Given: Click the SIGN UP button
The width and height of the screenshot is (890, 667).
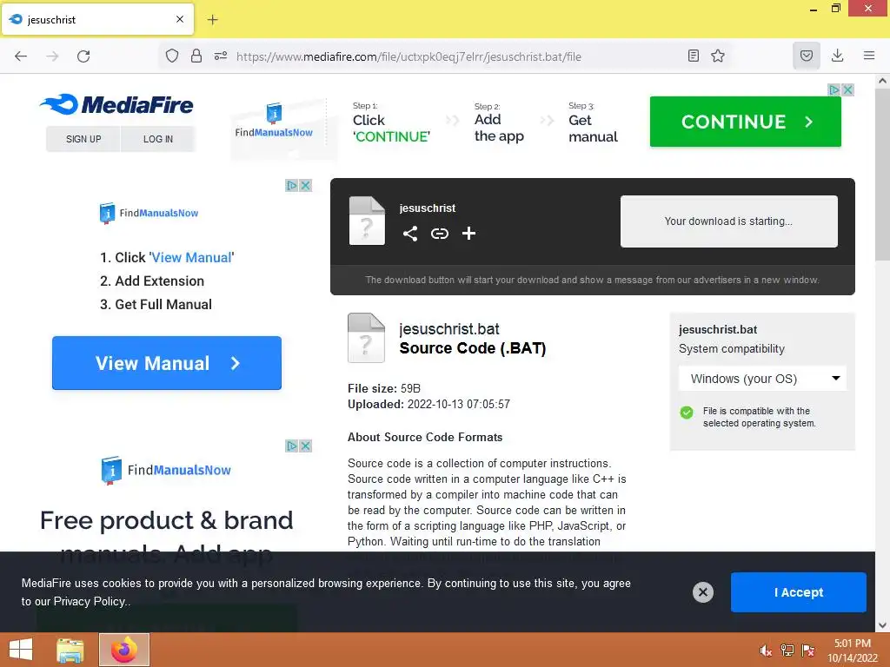Looking at the screenshot, I should click(83, 139).
